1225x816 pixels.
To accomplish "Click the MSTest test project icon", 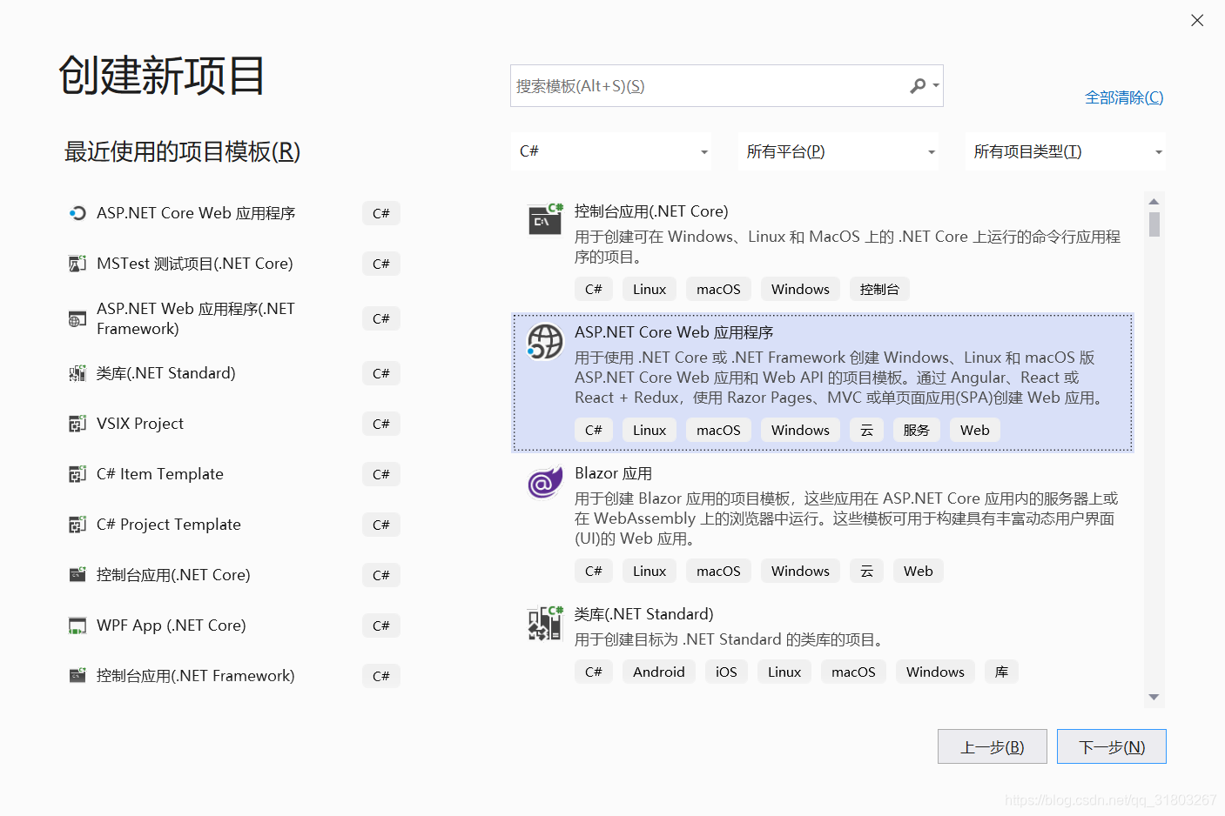I will point(77,264).
